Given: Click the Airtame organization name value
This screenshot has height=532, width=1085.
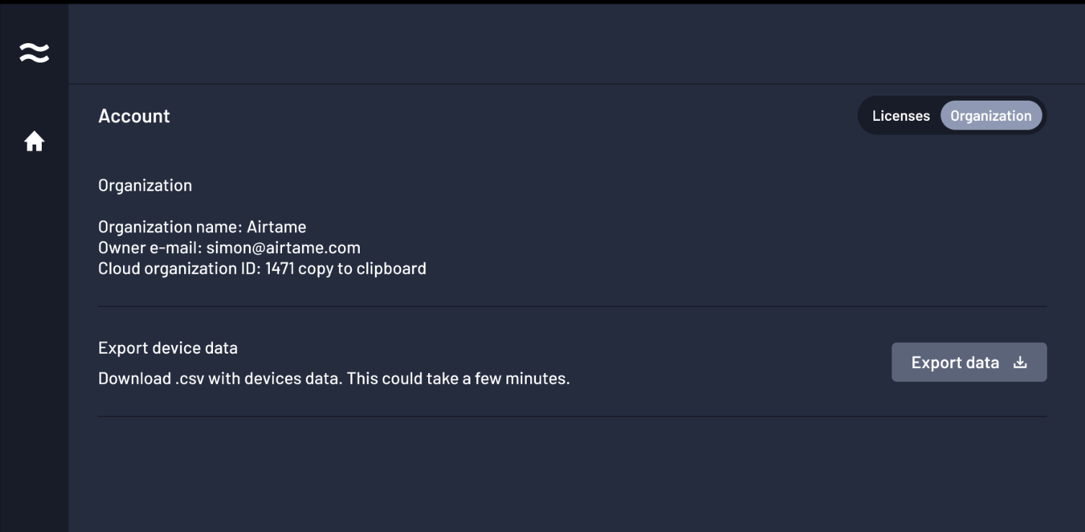Looking at the screenshot, I should point(276,227).
